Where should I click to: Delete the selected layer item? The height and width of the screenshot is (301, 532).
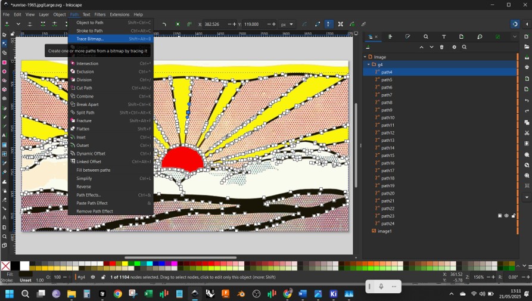[442, 47]
